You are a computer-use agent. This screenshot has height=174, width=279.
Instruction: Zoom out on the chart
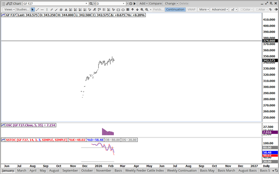point(147,10)
